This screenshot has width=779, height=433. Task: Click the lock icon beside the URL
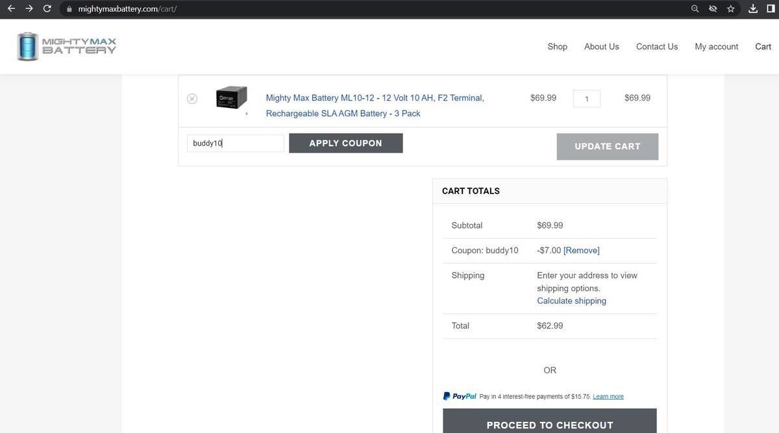pyautogui.click(x=69, y=9)
